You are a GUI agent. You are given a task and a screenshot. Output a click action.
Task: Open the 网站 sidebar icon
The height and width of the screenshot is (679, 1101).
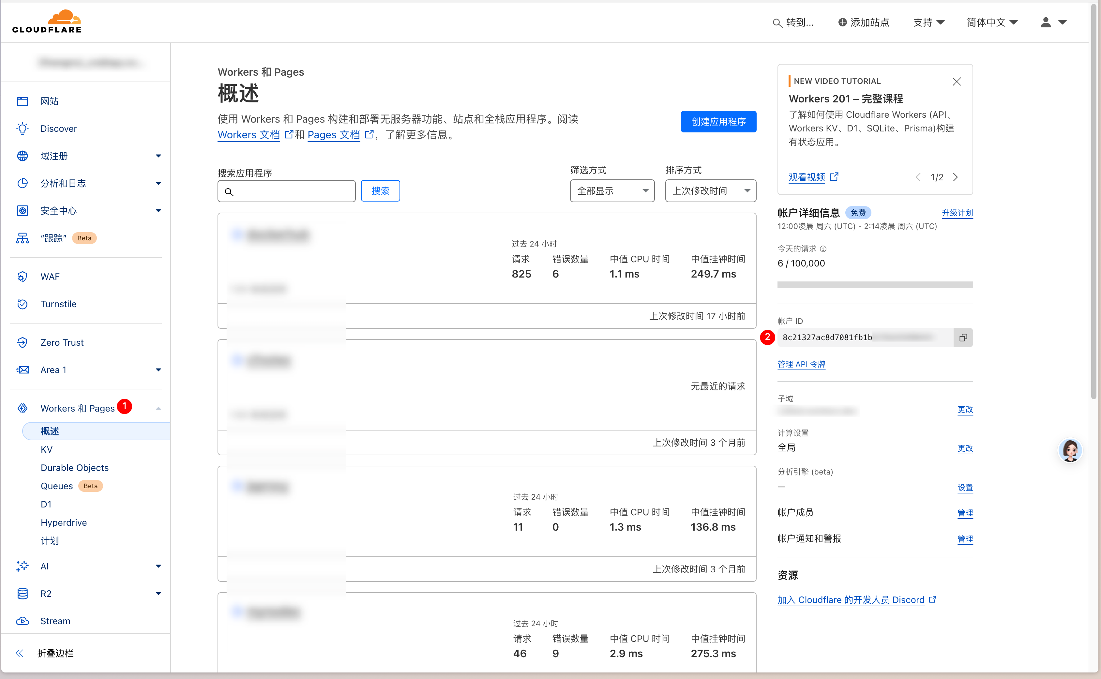pos(23,101)
